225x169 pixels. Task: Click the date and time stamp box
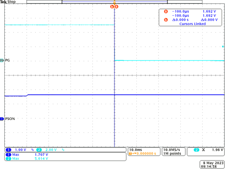pos(212,165)
